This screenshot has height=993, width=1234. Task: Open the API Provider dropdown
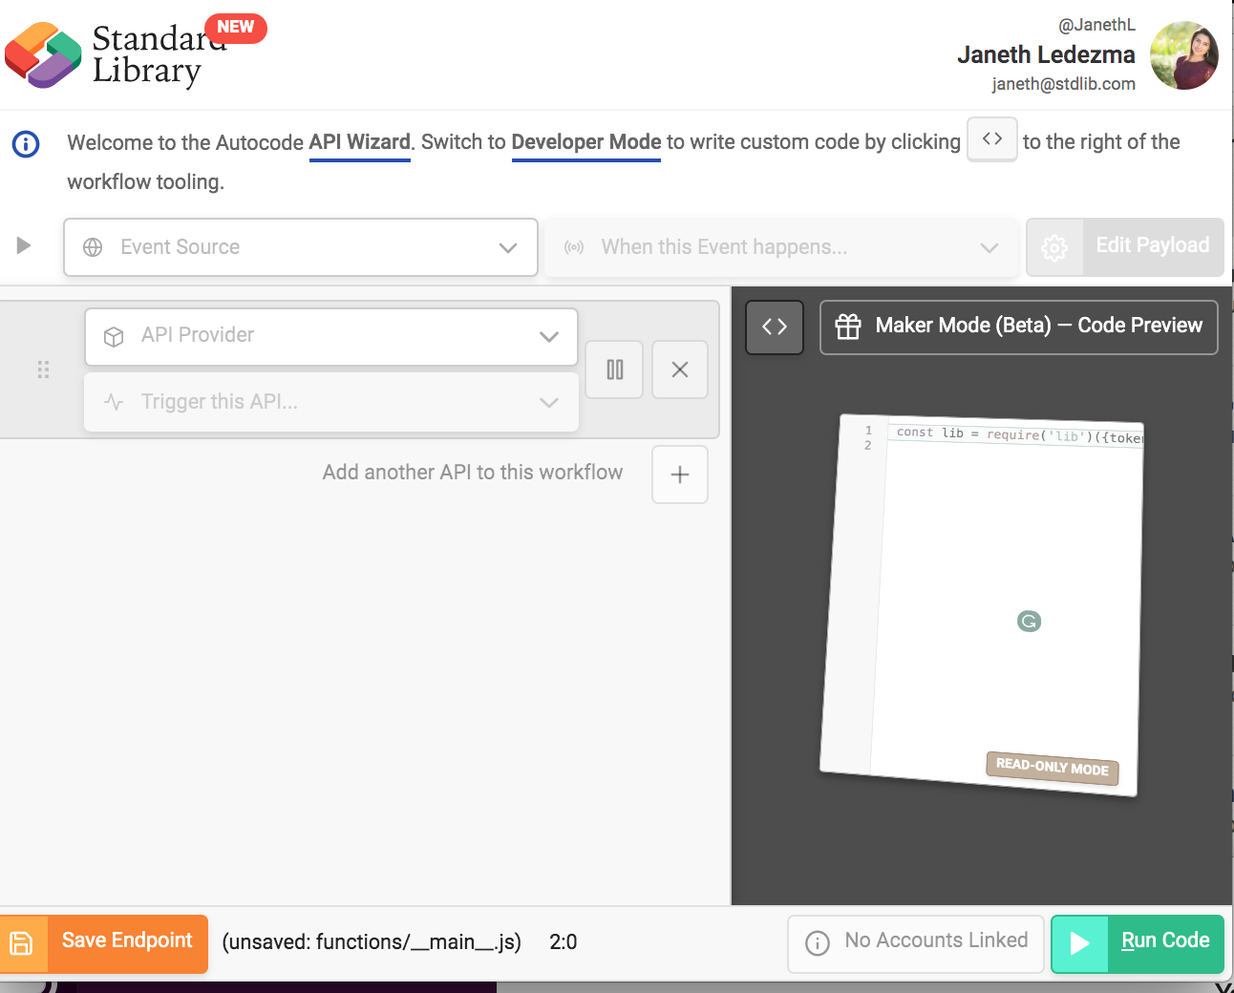click(331, 336)
